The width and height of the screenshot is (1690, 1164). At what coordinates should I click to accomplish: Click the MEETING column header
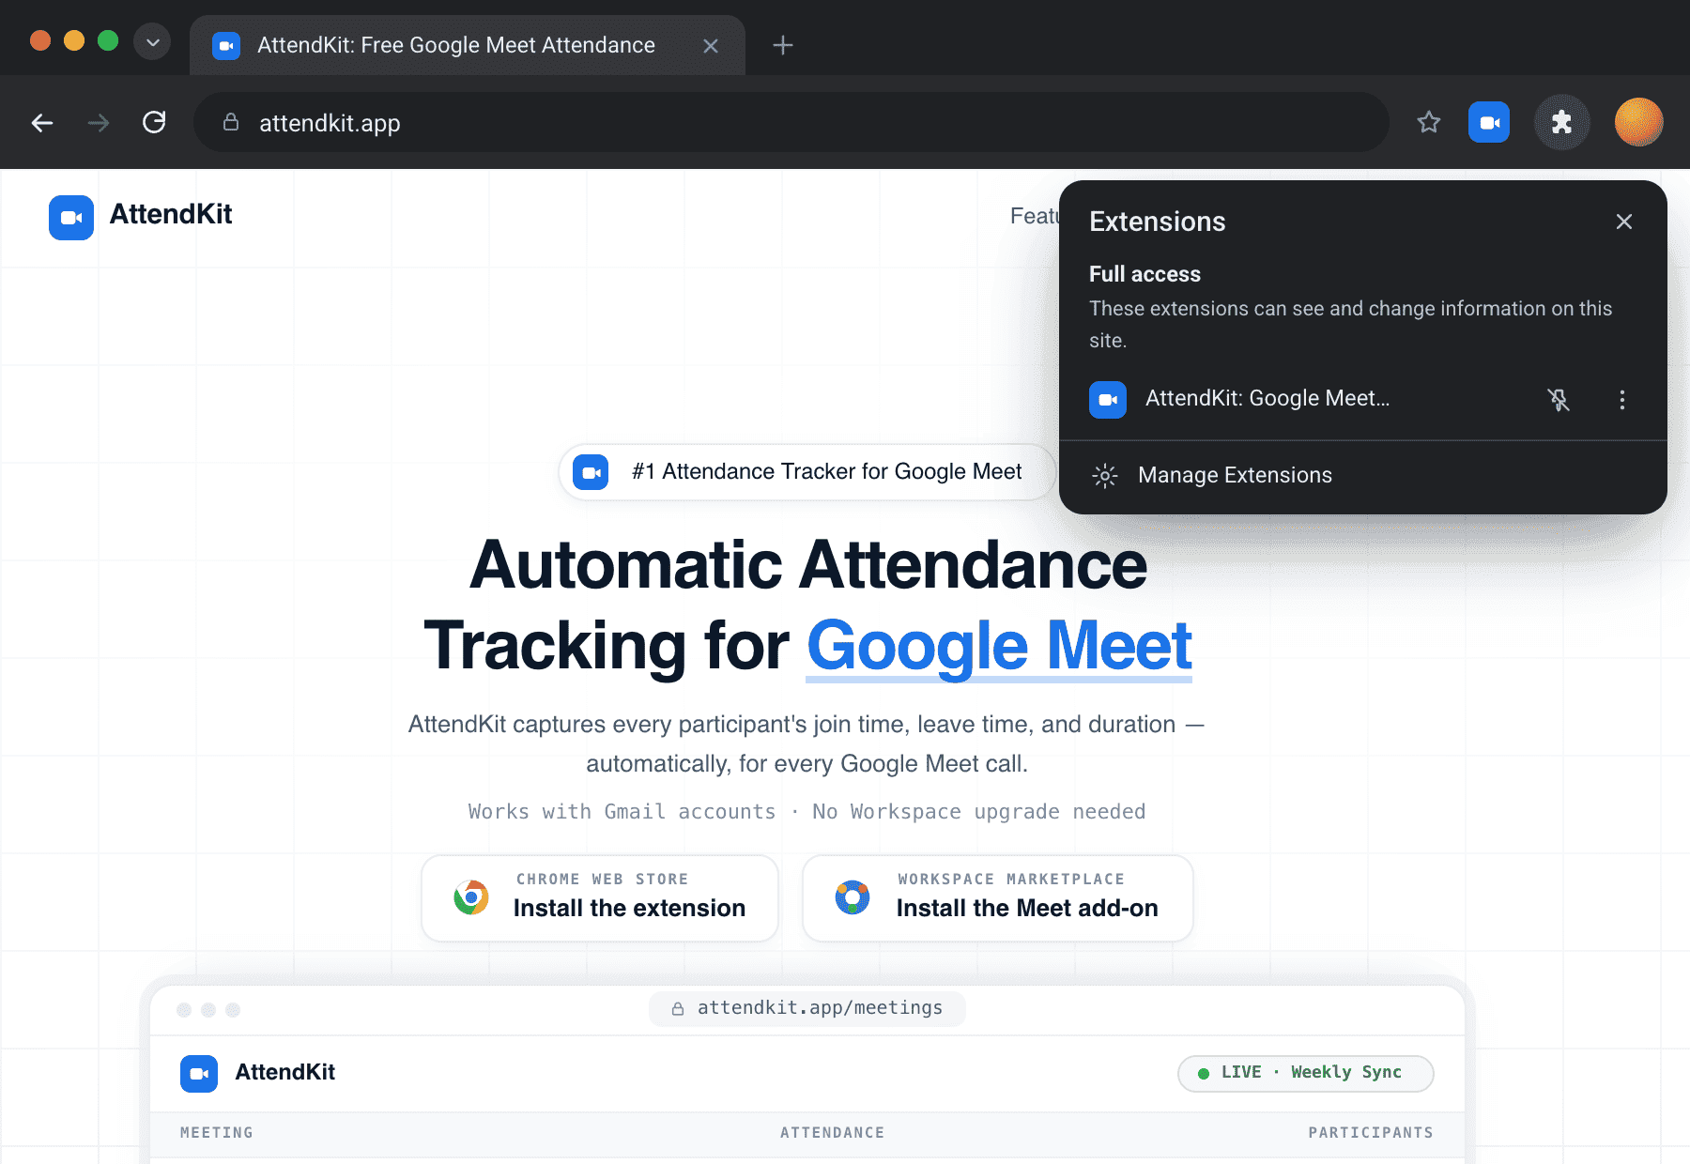[217, 1133]
